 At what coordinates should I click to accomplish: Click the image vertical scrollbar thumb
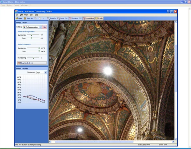176,68
